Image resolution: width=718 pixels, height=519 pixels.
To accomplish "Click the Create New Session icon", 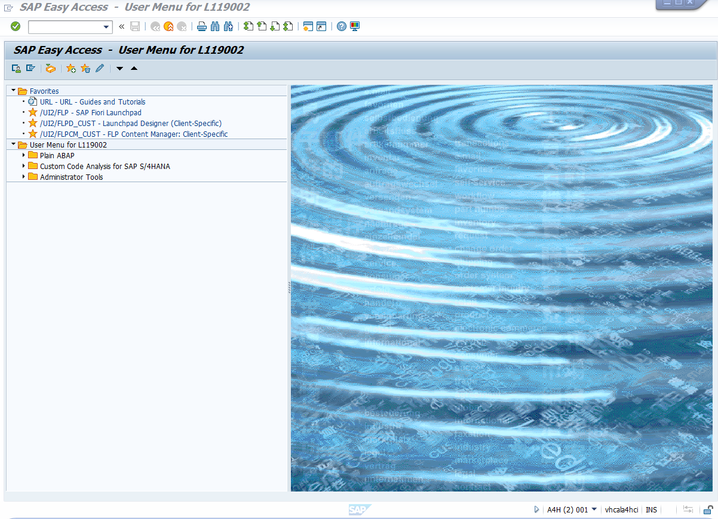I will tap(308, 26).
